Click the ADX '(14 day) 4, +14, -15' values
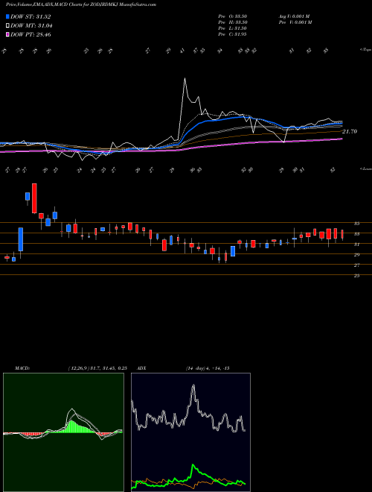 (208, 368)
